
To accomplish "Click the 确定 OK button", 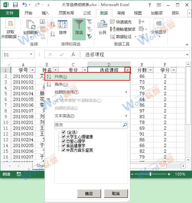I will (89, 193).
